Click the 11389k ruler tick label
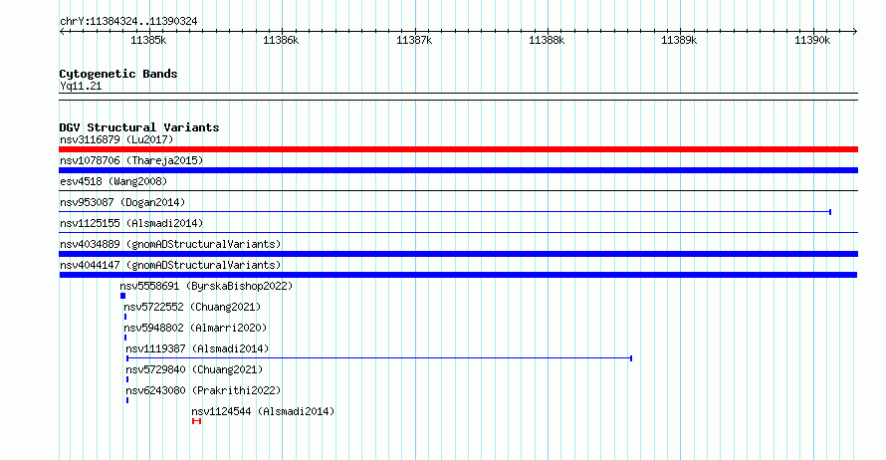Image resolution: width=886 pixels, height=460 pixels. pos(679,41)
